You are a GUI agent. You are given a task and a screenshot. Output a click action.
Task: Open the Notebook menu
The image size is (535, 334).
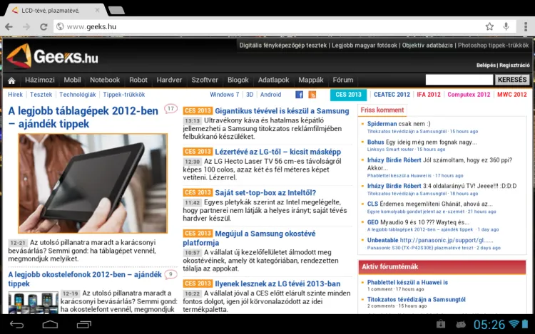click(x=105, y=80)
